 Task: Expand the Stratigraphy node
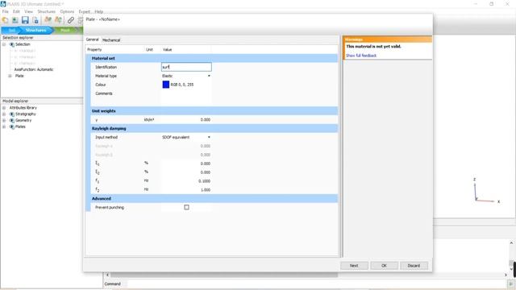click(x=4, y=114)
